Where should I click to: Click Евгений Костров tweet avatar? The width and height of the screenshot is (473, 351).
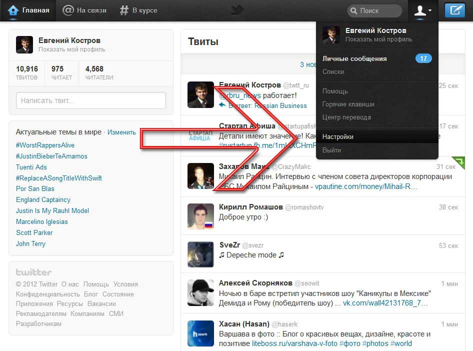pyautogui.click(x=200, y=94)
